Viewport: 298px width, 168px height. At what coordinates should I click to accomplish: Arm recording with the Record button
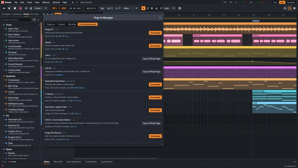click(20, 8)
